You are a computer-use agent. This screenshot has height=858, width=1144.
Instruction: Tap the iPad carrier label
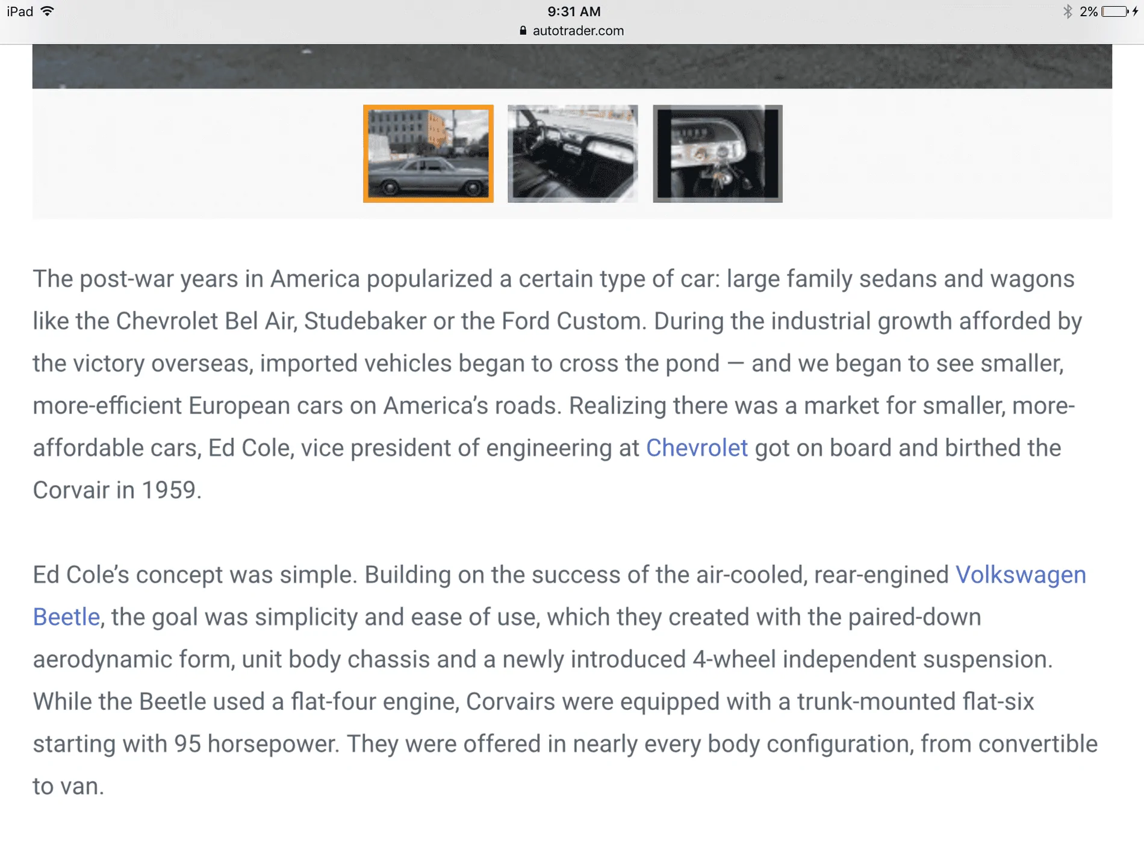click(x=20, y=11)
